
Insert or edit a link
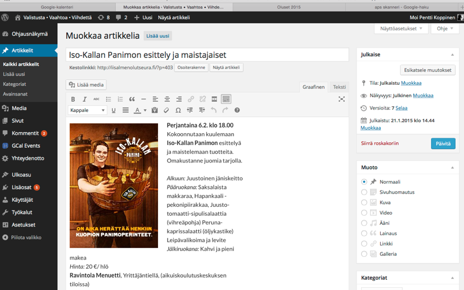191,99
